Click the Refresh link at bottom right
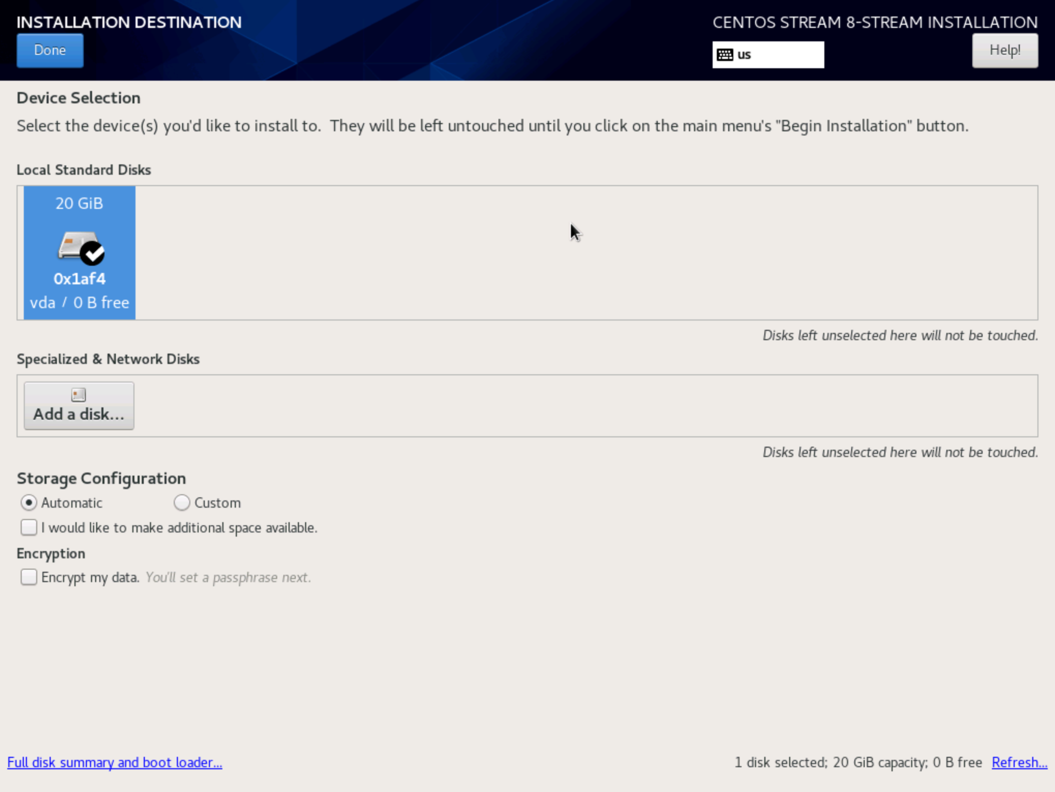The width and height of the screenshot is (1055, 792). [x=1019, y=762]
